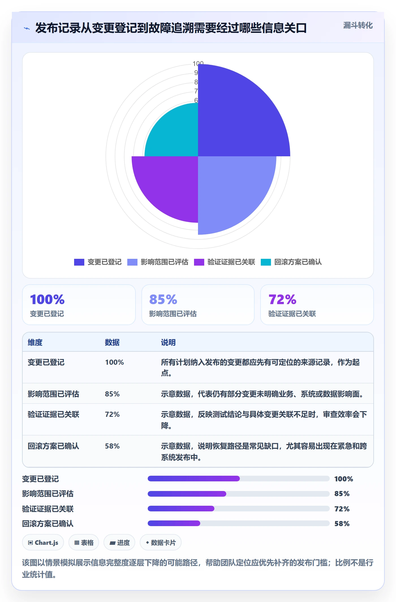
Task: Click the 漏斗转化 tag in the header
Action: click(358, 25)
